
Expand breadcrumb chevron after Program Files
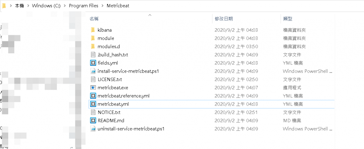102,6
